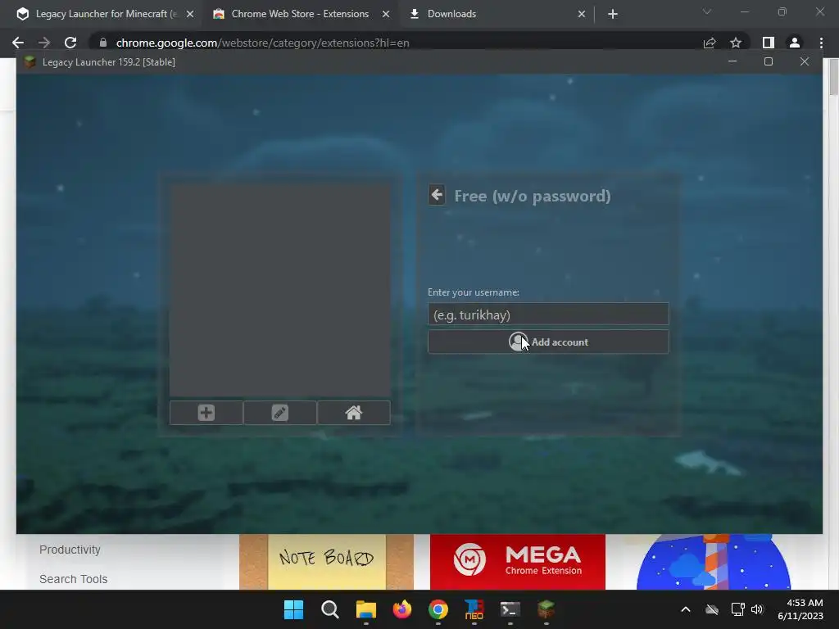The width and height of the screenshot is (839, 629).
Task: Open File Explorer from the taskbar
Action: [366, 609]
